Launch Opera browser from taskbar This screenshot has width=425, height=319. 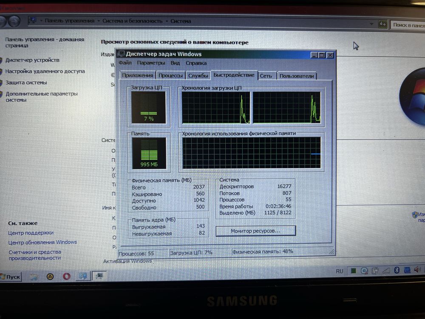pyautogui.click(x=67, y=276)
